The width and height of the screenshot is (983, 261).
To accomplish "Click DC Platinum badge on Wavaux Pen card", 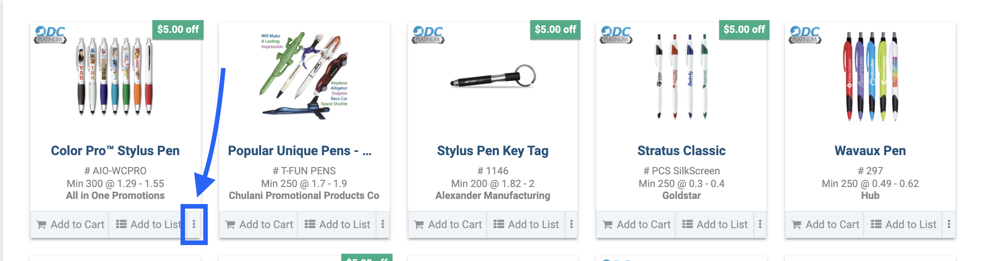I will click(805, 35).
